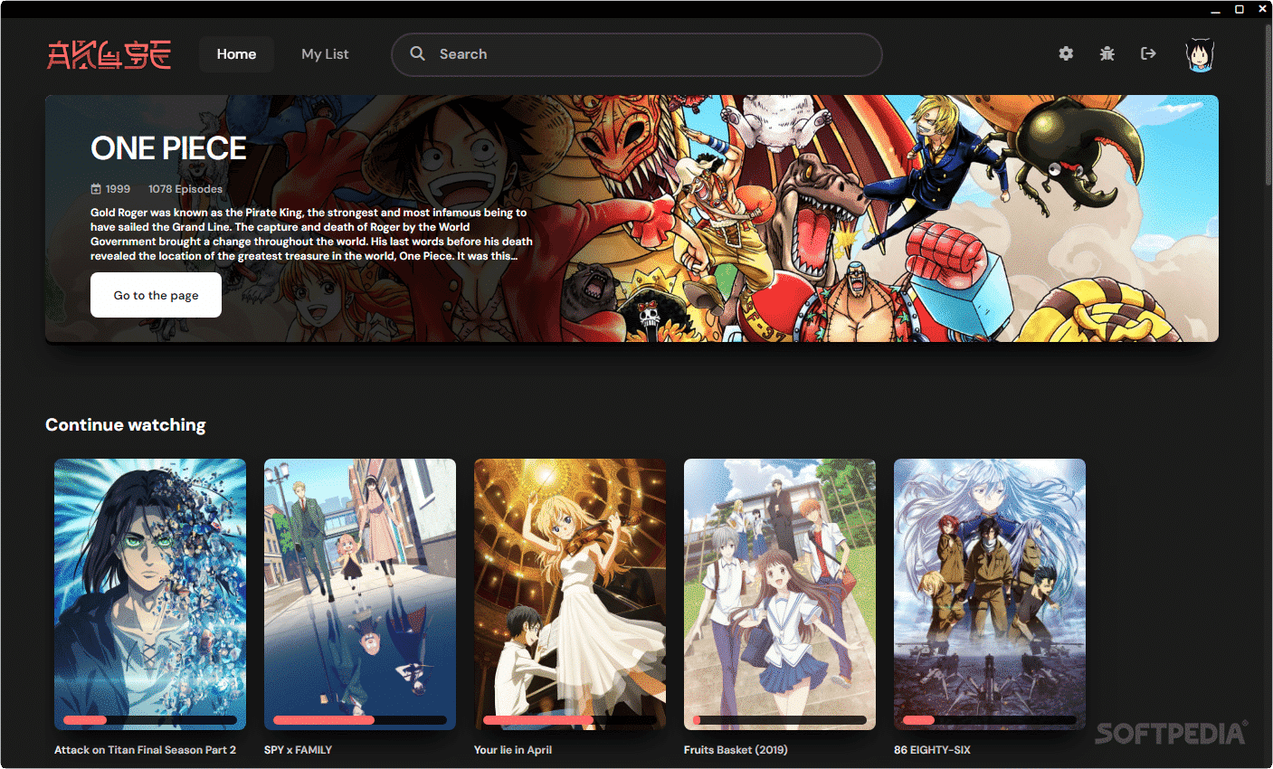
Task: Maximize the application window
Action: pyautogui.click(x=1240, y=9)
